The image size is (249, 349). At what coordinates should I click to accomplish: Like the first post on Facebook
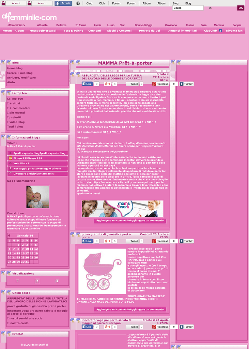coord(87,84)
